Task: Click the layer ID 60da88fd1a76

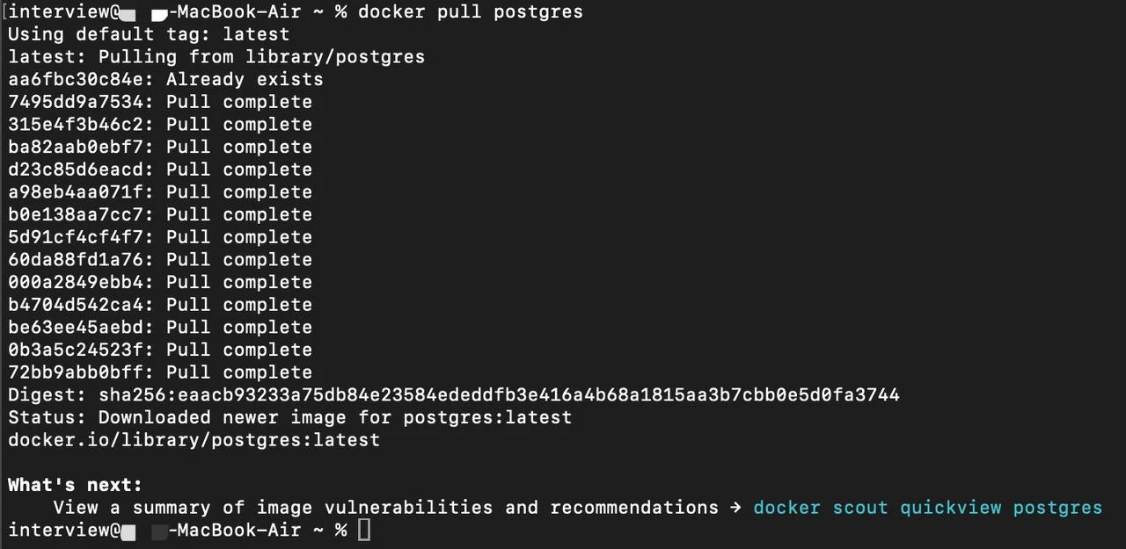Action: point(76,260)
